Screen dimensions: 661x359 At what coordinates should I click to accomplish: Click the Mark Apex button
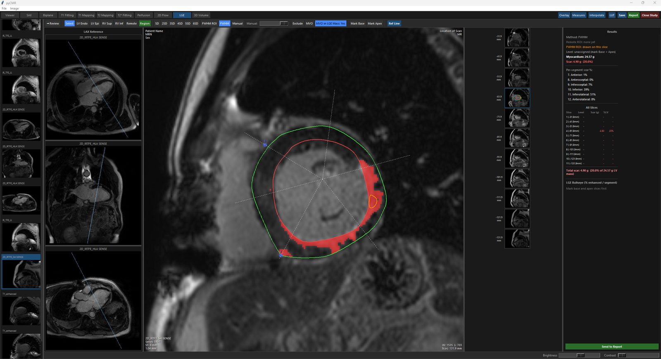click(x=375, y=24)
